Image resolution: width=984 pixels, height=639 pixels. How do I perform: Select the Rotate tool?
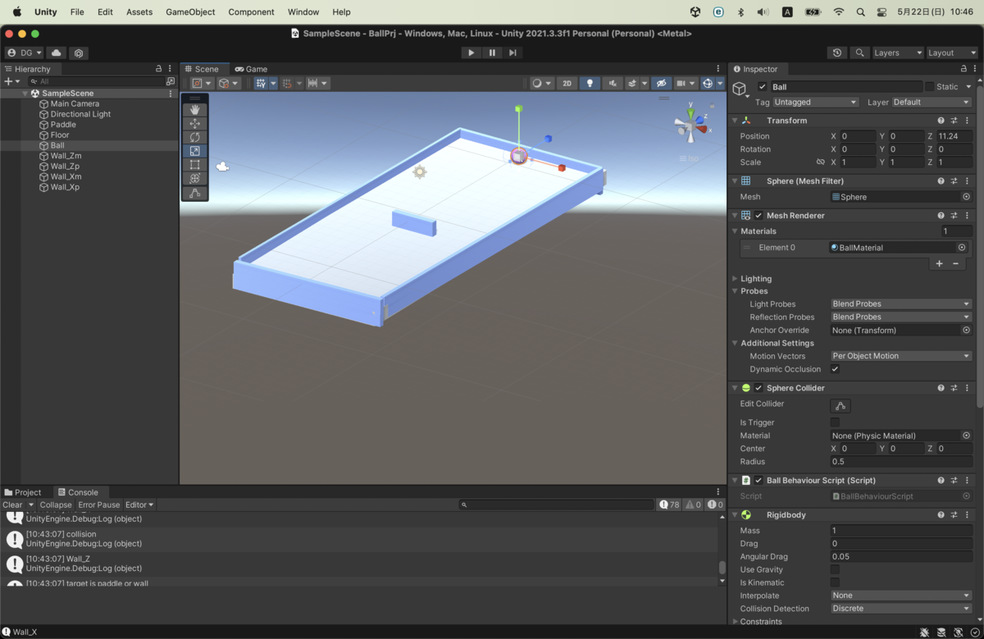195,137
